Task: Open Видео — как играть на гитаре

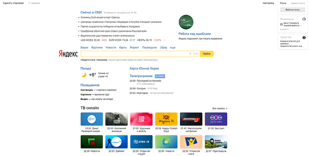Action: click(x=97, y=99)
